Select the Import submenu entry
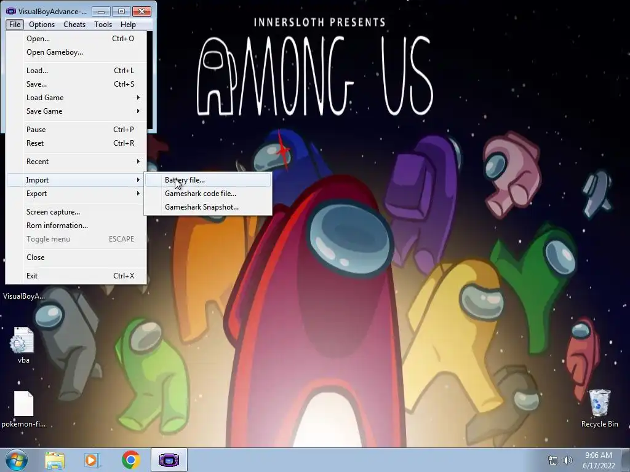 tap(76, 180)
